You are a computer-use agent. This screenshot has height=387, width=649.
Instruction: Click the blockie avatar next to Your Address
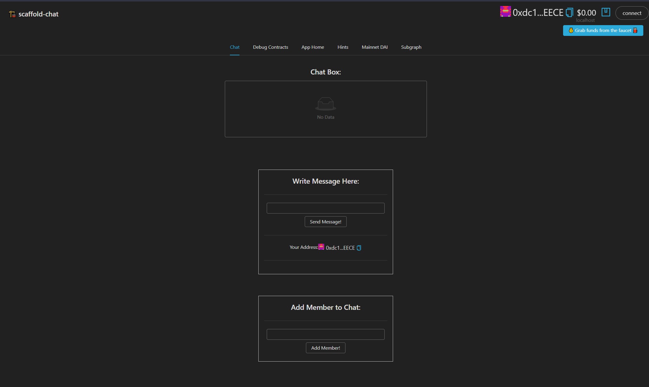321,247
